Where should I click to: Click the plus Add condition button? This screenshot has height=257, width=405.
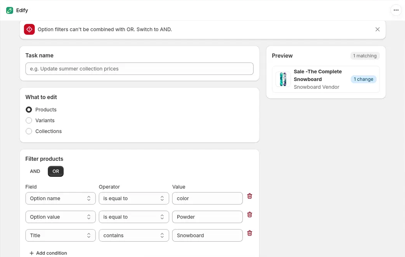[x=48, y=253]
